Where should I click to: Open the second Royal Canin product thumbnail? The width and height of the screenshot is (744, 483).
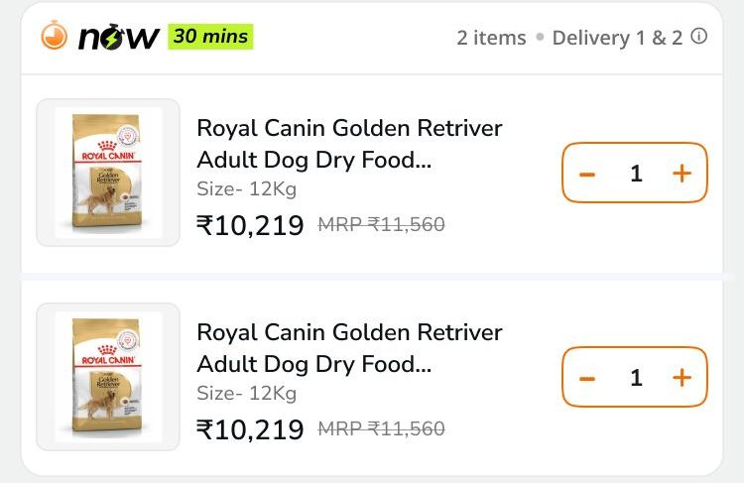tap(108, 377)
